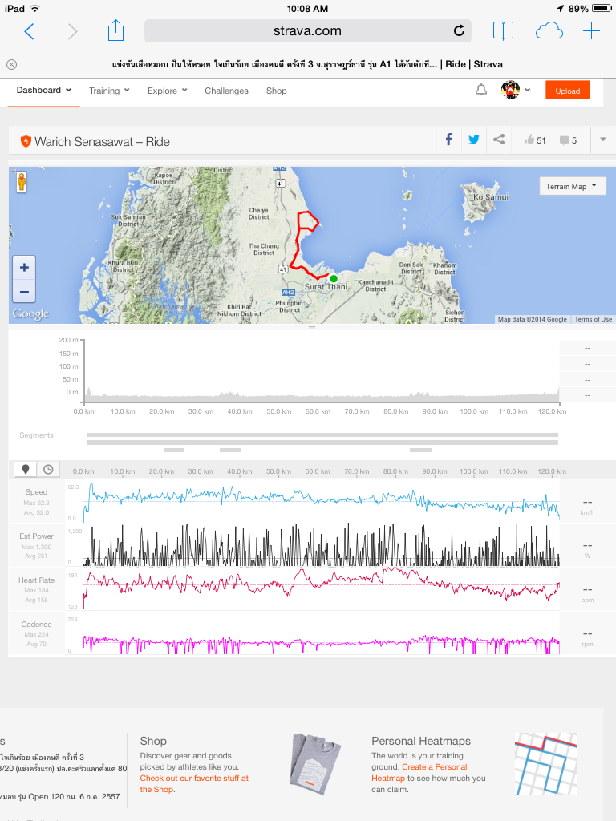Viewport: 616px width, 821px height.
Task: Open the Google logo link on map
Action: (31, 313)
